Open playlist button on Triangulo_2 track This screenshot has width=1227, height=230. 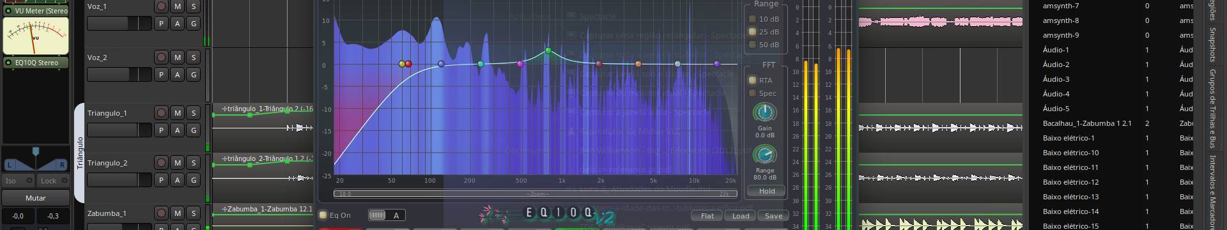tap(161, 180)
